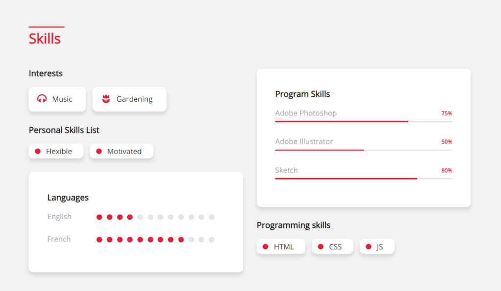Click the headphones icon beside Music

[42, 99]
